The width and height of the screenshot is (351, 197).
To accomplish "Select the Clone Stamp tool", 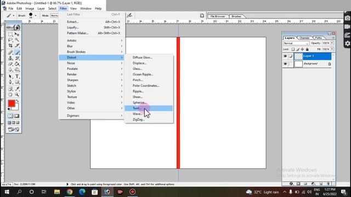I will (x=10, y=59).
